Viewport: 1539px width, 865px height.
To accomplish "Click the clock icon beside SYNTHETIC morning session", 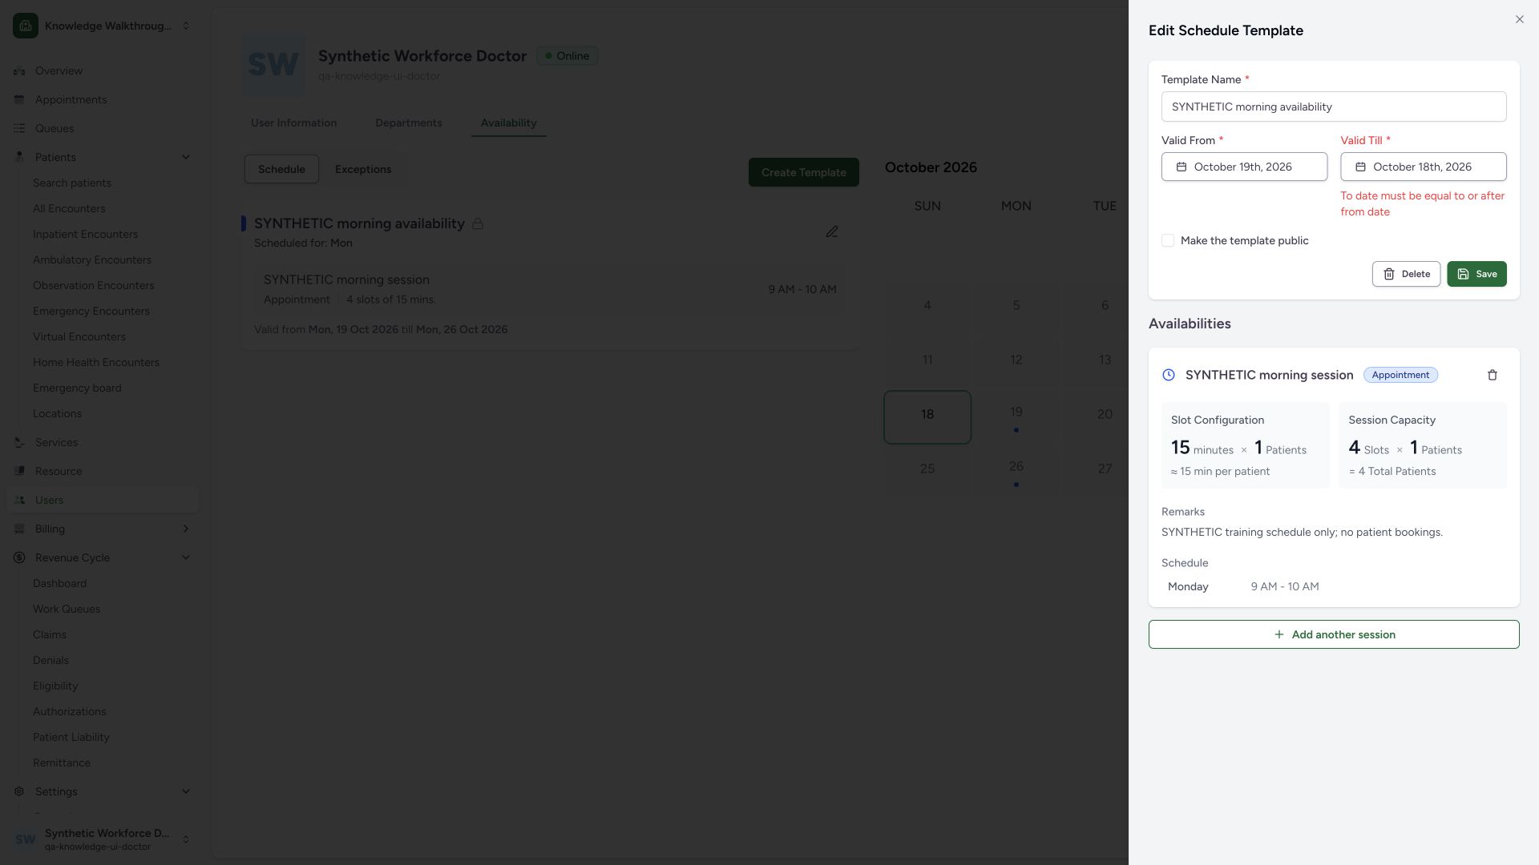I will click(x=1169, y=375).
